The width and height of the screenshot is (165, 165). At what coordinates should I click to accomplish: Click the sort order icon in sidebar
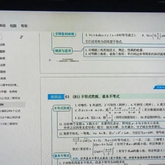[x=21, y=37]
